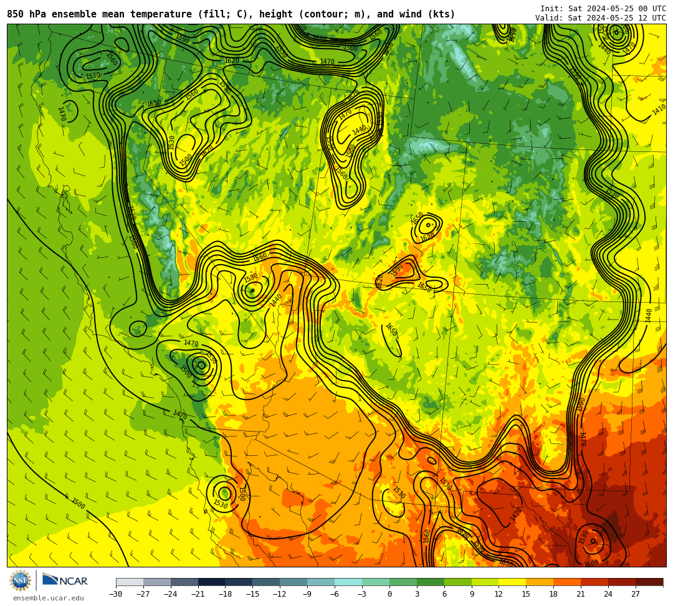Pick the -30 to -27 light gray color swatch
This screenshot has height=606, width=673.
tap(130, 582)
